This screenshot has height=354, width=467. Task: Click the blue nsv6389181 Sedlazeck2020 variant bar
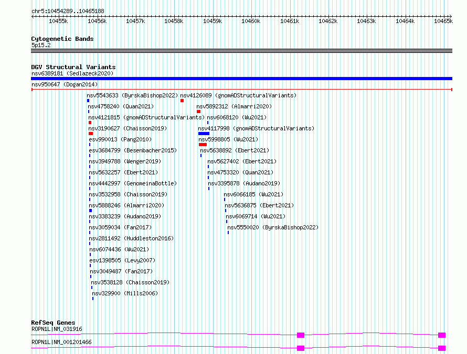(241, 79)
